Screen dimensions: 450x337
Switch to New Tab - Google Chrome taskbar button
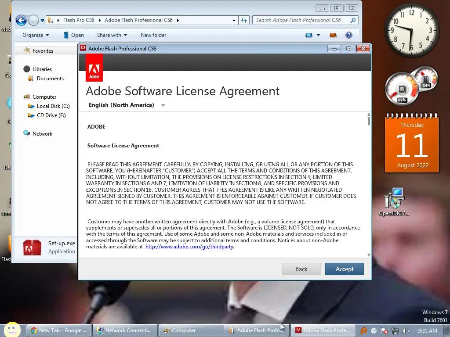tap(58, 330)
